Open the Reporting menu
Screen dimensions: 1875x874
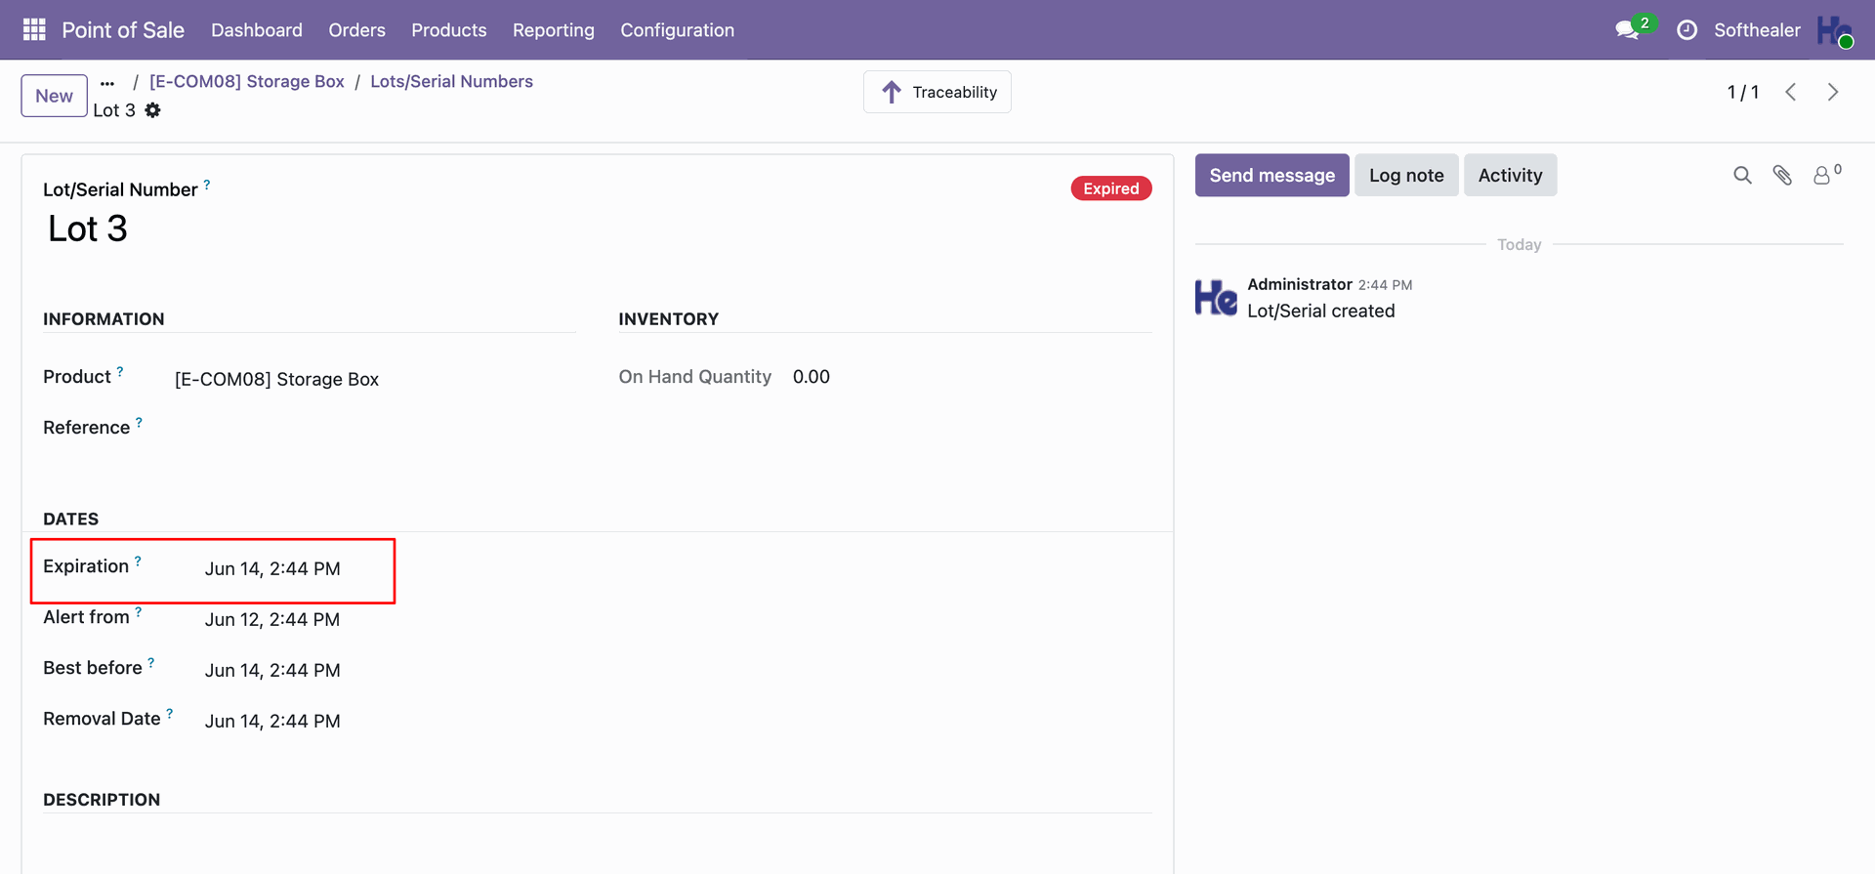coord(554,30)
